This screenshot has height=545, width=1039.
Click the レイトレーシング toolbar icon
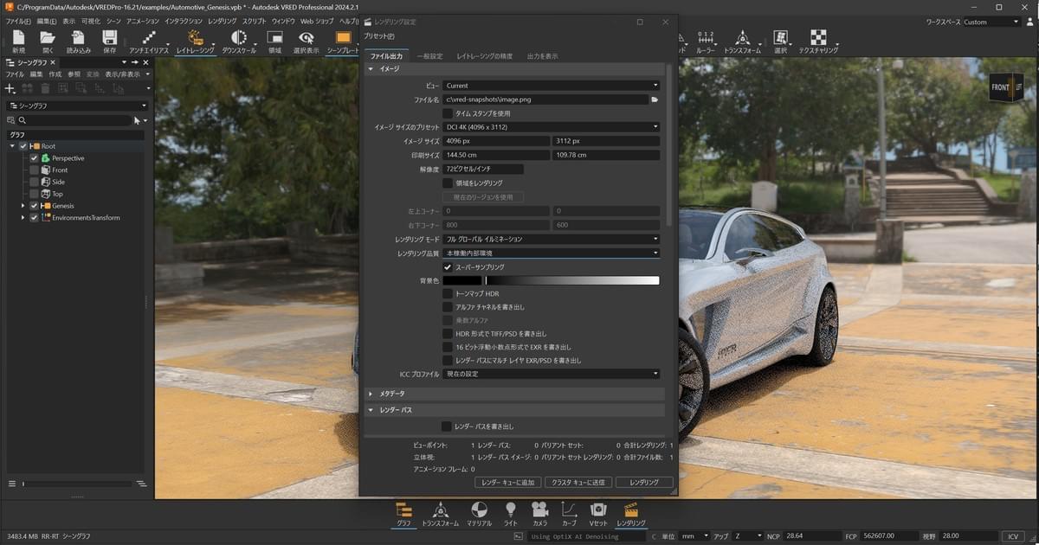(194, 38)
